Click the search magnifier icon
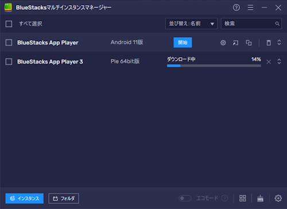Viewport: 287px width, 209px height. point(277,23)
